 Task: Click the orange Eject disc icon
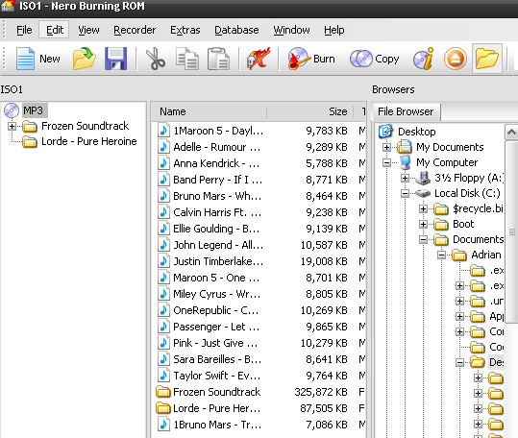click(456, 60)
